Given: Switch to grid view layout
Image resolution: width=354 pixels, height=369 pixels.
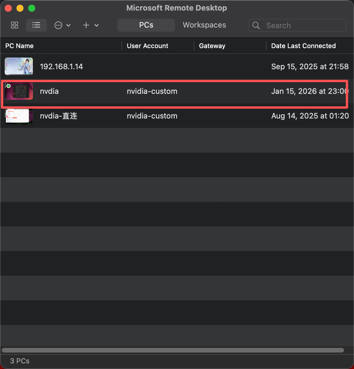Looking at the screenshot, I should coord(15,25).
